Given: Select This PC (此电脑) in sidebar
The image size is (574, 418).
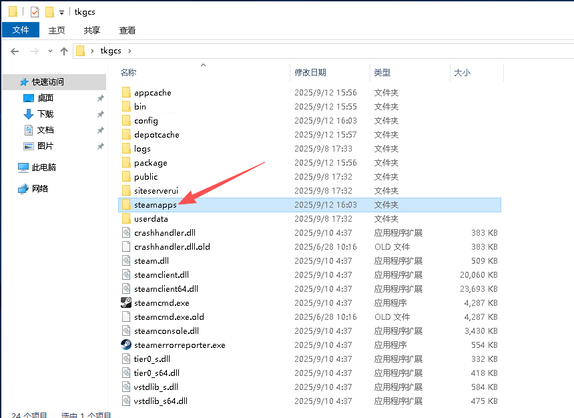Looking at the screenshot, I should click(43, 168).
